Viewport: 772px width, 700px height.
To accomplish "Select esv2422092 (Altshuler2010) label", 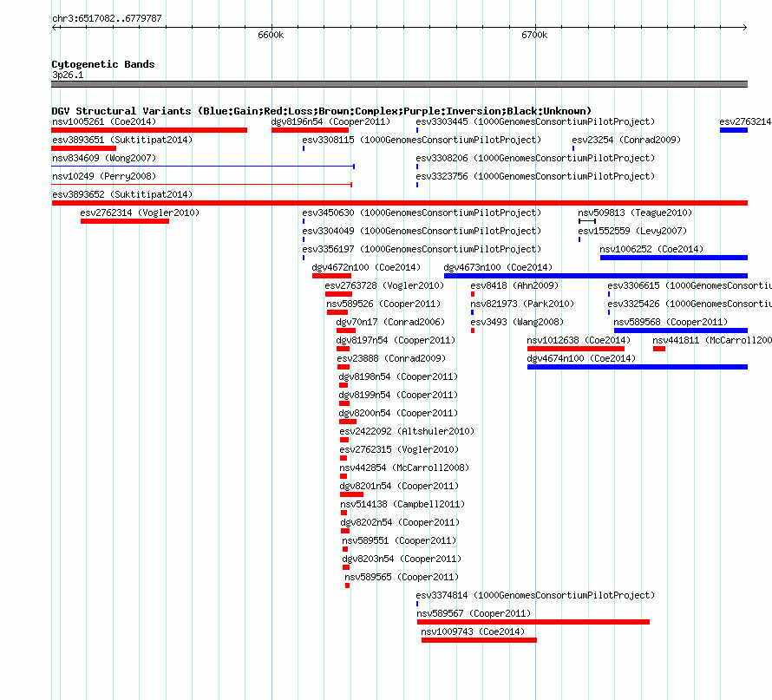I will pos(407,431).
